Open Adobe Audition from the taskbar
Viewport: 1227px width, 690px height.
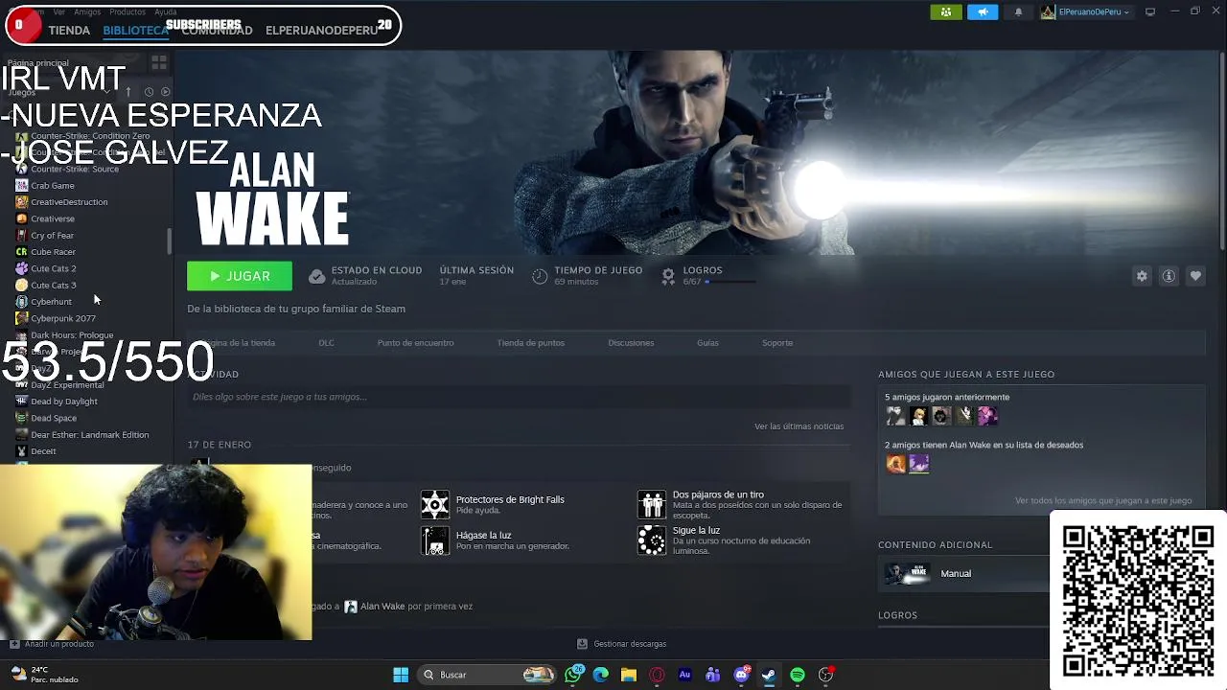pos(684,675)
